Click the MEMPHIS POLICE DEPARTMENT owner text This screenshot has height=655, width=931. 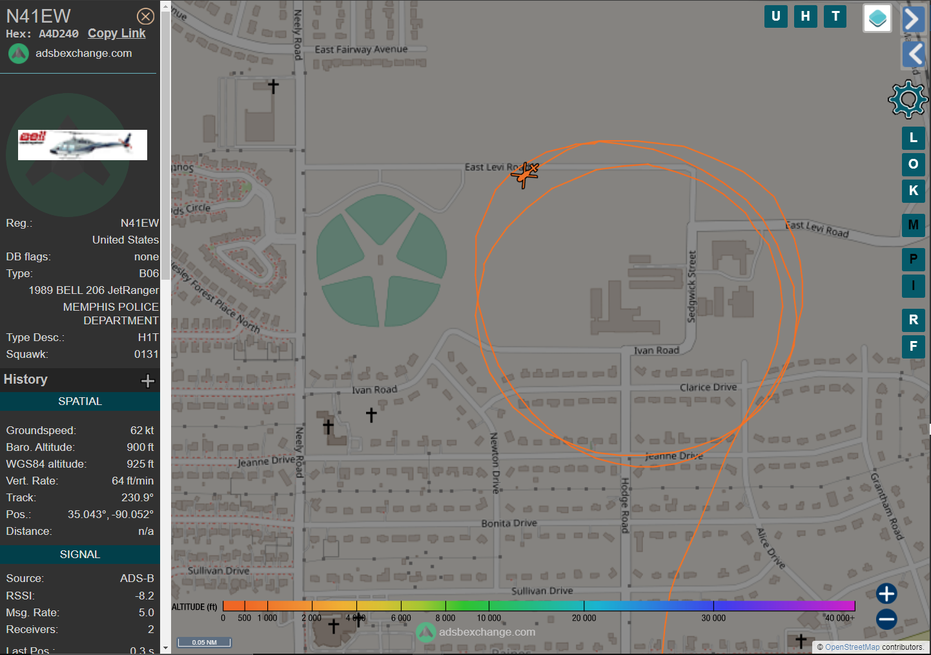110,314
